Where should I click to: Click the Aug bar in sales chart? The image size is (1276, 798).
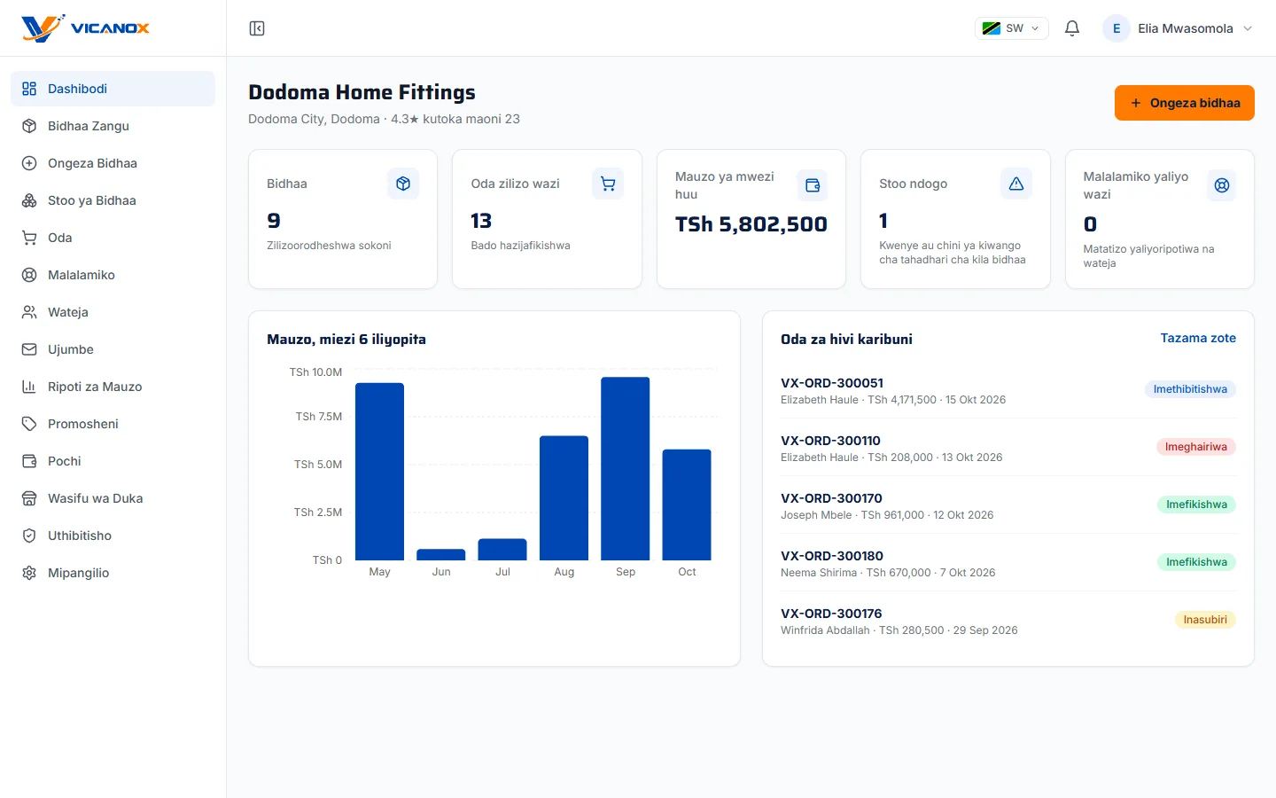[564, 498]
